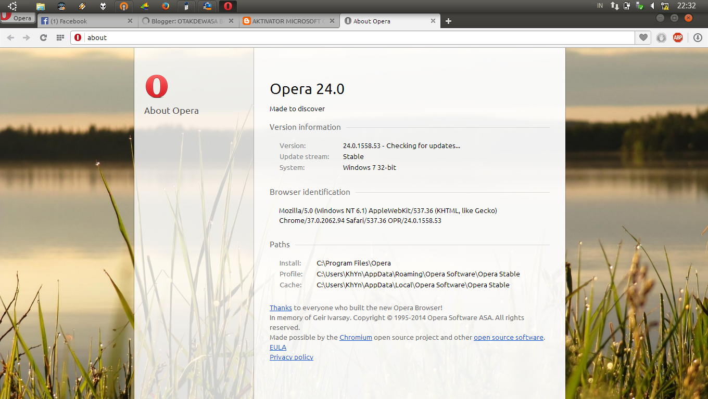This screenshot has height=399, width=708.
Task: Minimize the Opera window
Action: point(660,18)
